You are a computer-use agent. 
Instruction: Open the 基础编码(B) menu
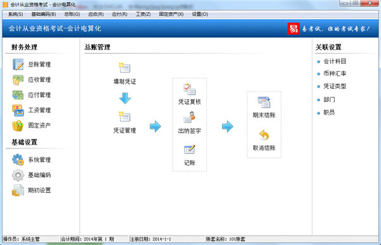(44, 15)
